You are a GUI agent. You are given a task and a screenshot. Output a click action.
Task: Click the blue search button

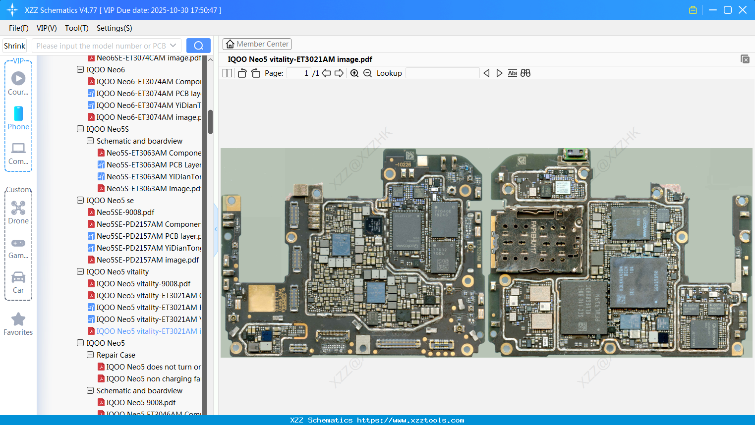click(x=198, y=46)
